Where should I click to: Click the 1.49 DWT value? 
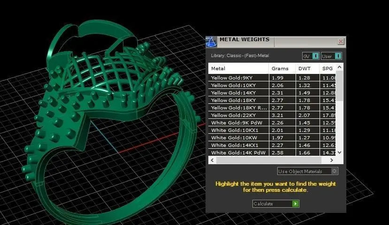pos(305,93)
